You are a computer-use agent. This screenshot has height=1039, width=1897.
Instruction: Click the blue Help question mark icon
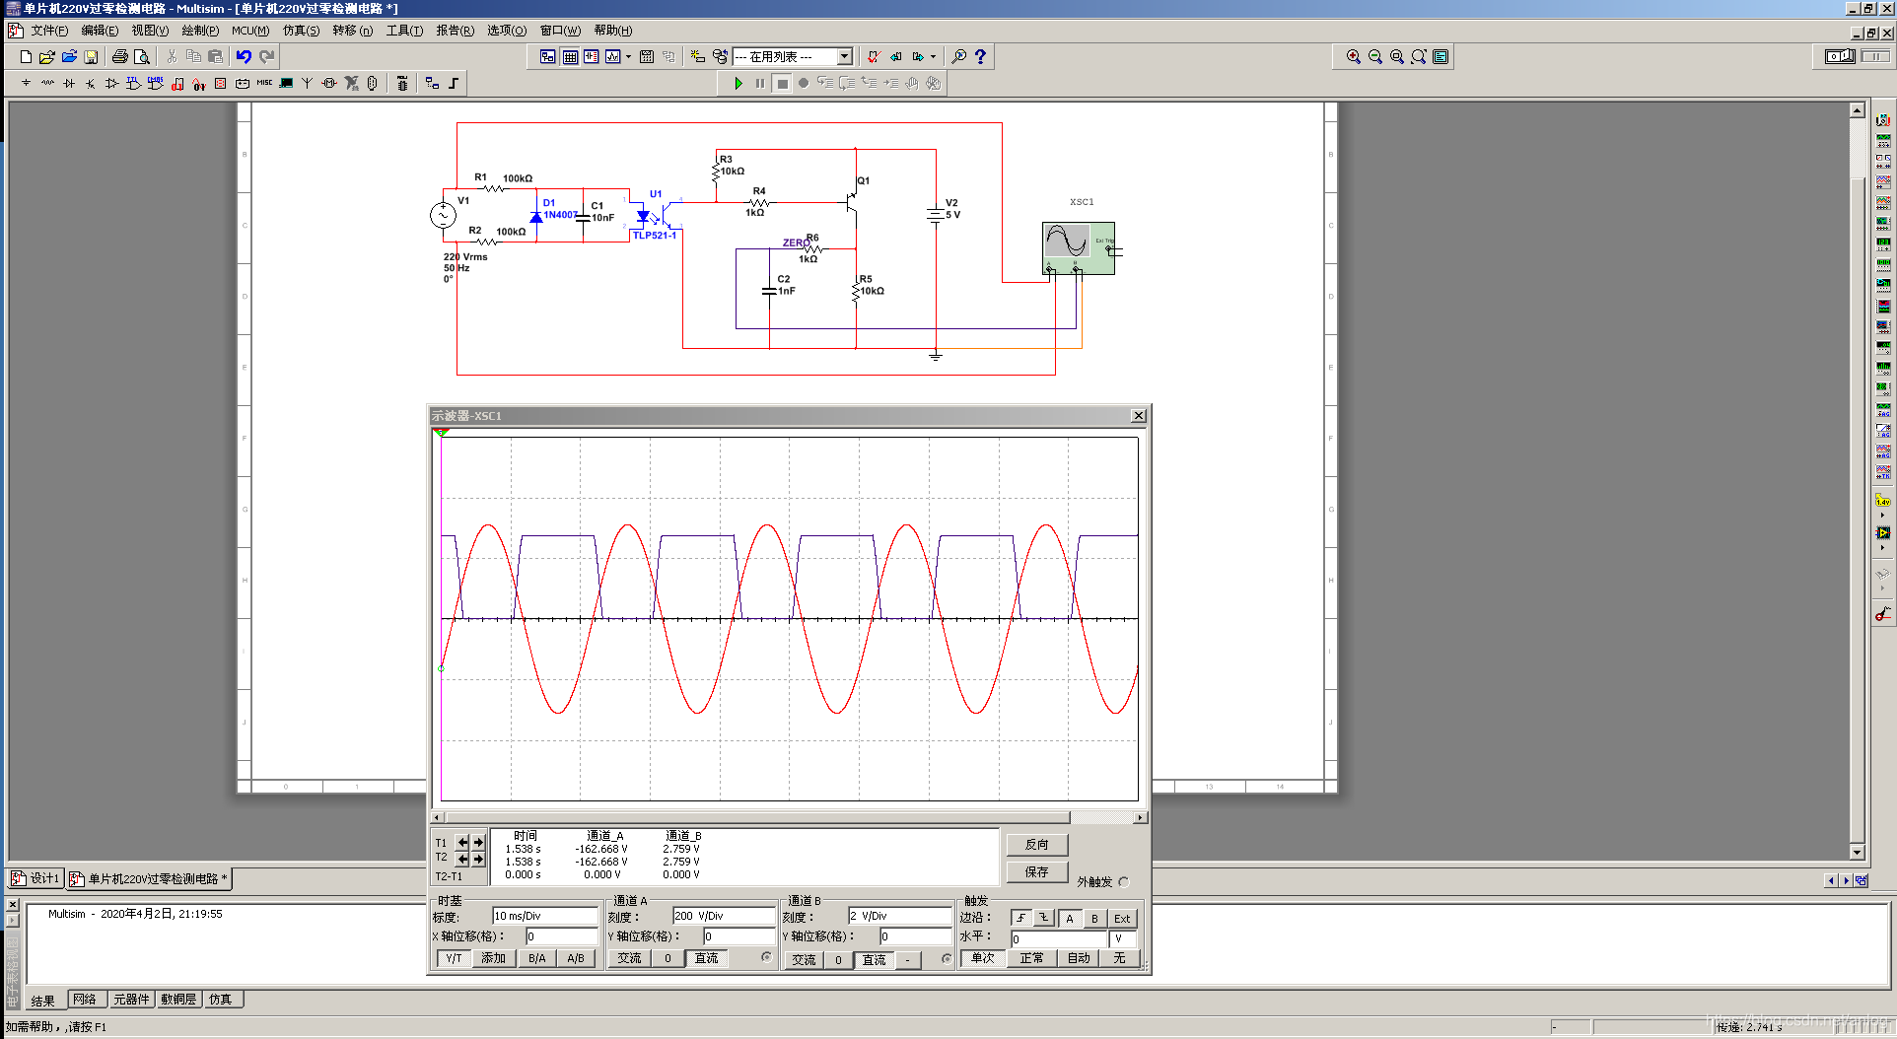click(x=980, y=57)
